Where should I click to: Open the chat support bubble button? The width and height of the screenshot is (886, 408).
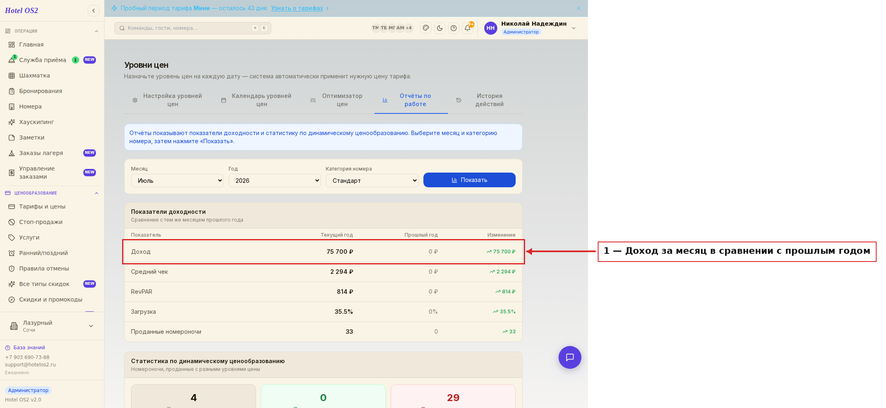pyautogui.click(x=570, y=357)
